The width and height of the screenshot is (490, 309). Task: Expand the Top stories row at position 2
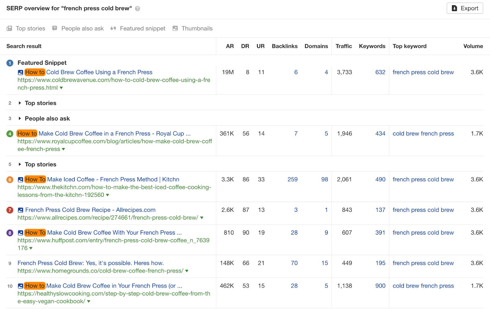20,103
